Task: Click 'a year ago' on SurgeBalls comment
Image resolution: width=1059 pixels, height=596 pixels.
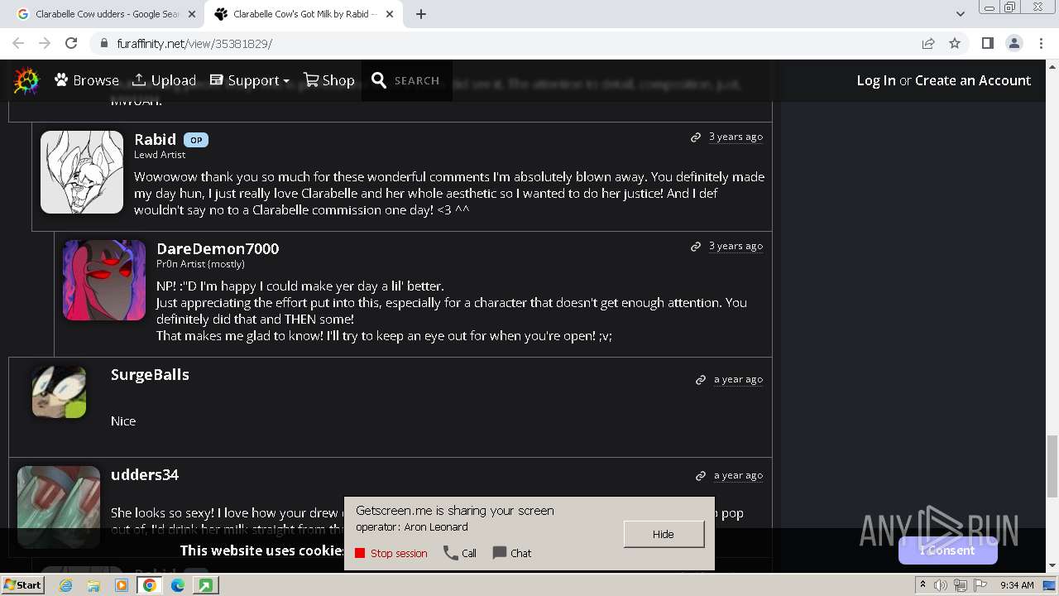Action: coord(738,379)
